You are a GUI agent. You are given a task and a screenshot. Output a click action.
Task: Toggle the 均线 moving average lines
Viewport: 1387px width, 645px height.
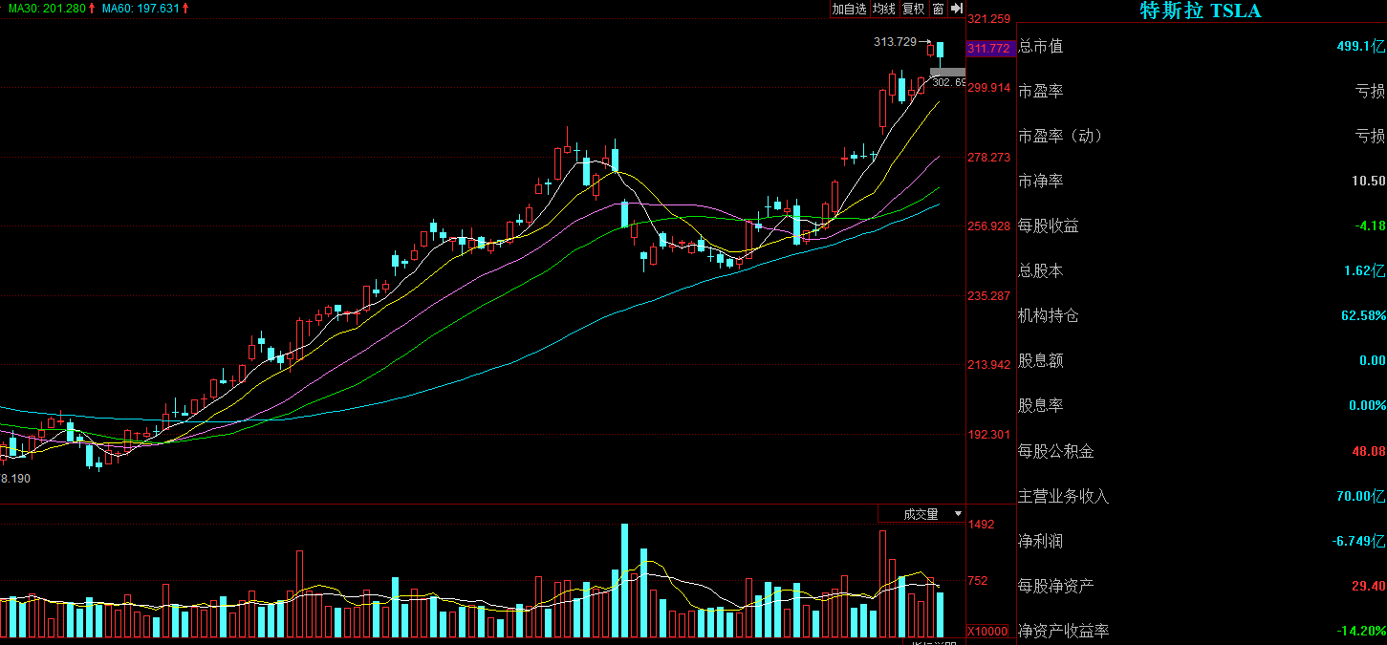[x=884, y=9]
